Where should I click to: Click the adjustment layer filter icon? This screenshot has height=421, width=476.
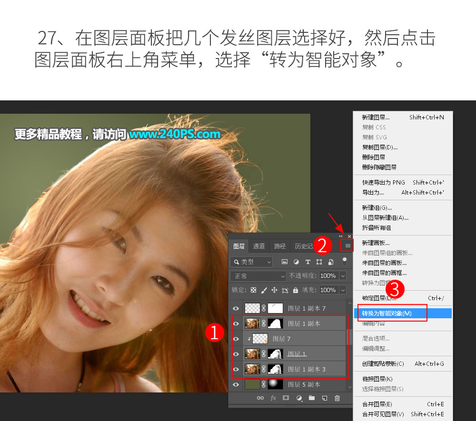[296, 262]
